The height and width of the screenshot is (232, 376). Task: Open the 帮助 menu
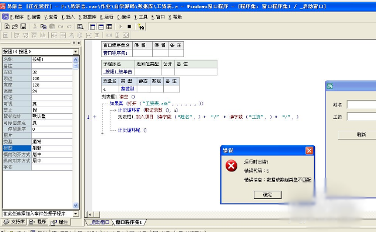click(x=175, y=17)
